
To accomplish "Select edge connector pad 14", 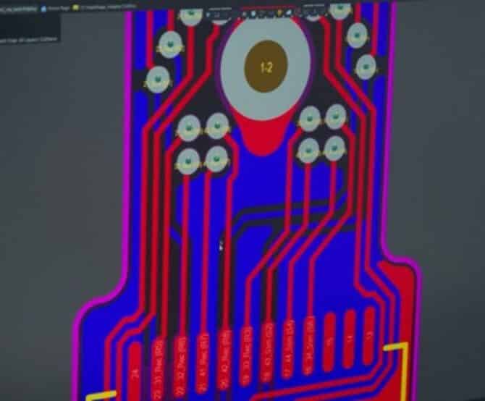I will pos(350,337).
